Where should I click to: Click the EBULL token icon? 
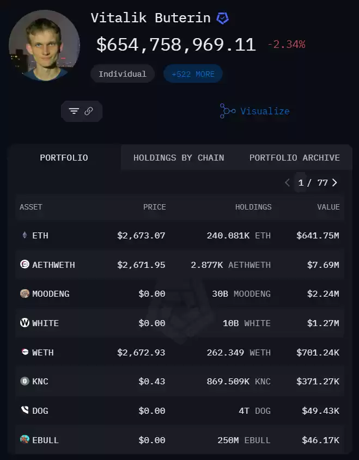pos(25,439)
